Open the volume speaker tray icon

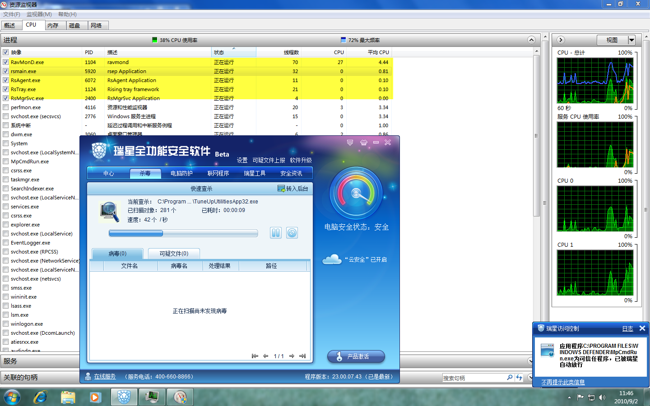(x=602, y=397)
